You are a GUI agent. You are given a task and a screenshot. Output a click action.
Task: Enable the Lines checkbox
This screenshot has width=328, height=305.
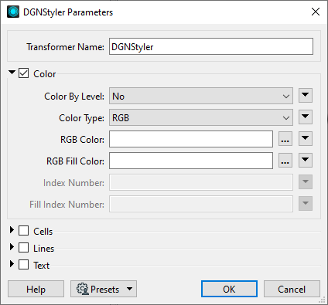point(23,248)
